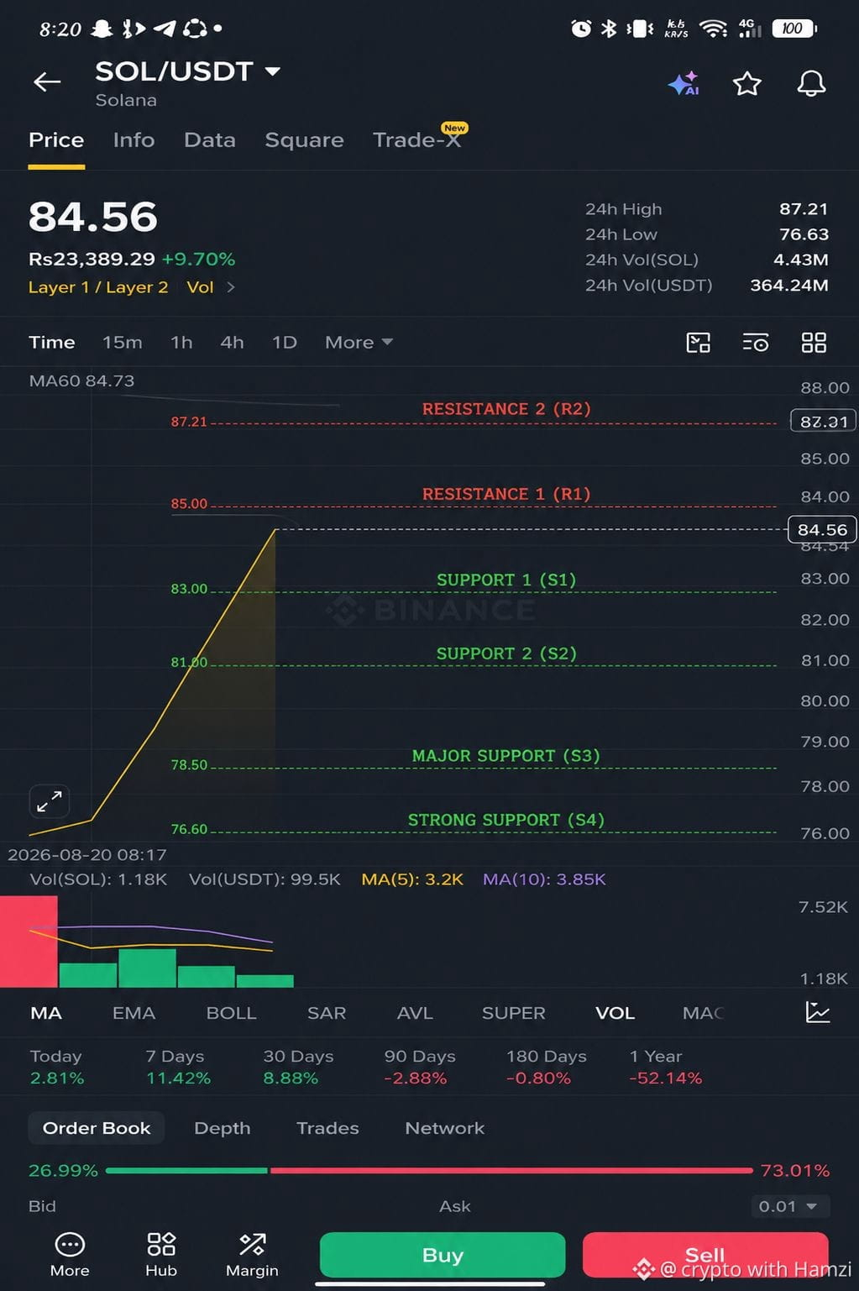
Task: Tap the 90 Days -2.88% performance
Action: tap(420, 1067)
